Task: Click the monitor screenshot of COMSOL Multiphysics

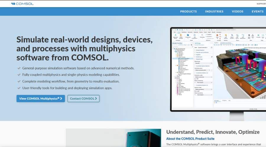Action: 218,69
